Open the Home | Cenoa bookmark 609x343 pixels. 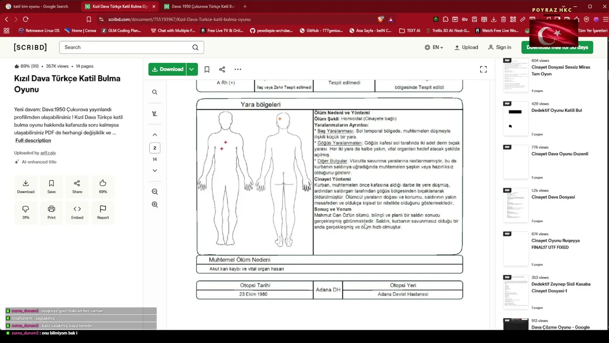pos(80,30)
